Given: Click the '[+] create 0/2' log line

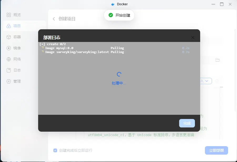Looking at the screenshot, I should pyautogui.click(x=53, y=44).
